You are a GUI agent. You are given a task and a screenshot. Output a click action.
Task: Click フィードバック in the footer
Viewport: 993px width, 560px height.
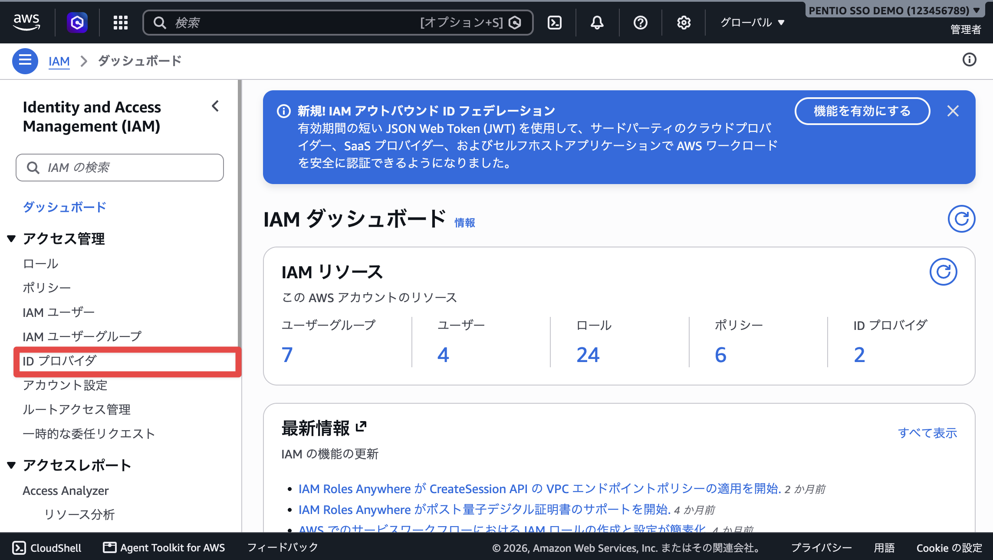coord(283,548)
